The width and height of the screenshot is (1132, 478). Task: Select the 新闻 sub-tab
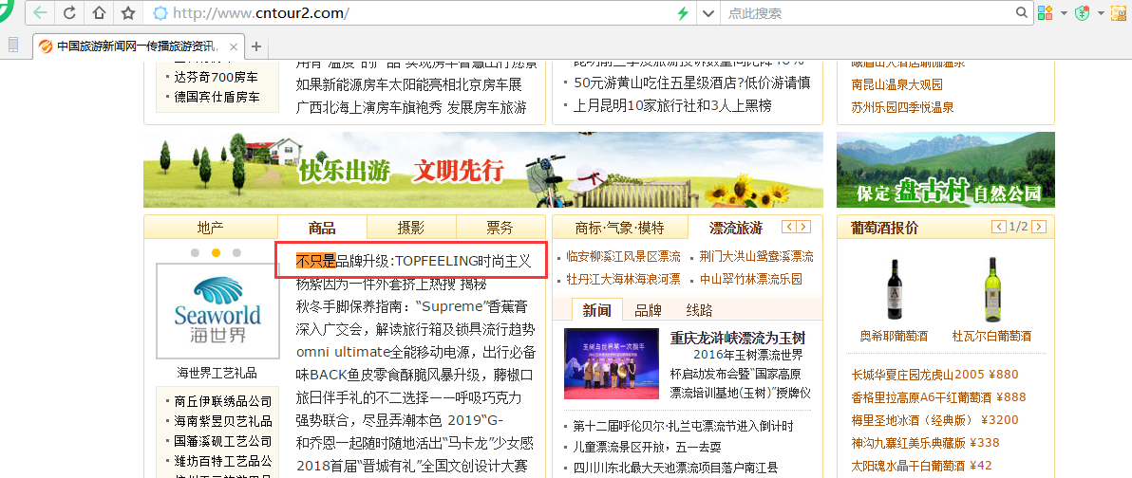coord(597,311)
